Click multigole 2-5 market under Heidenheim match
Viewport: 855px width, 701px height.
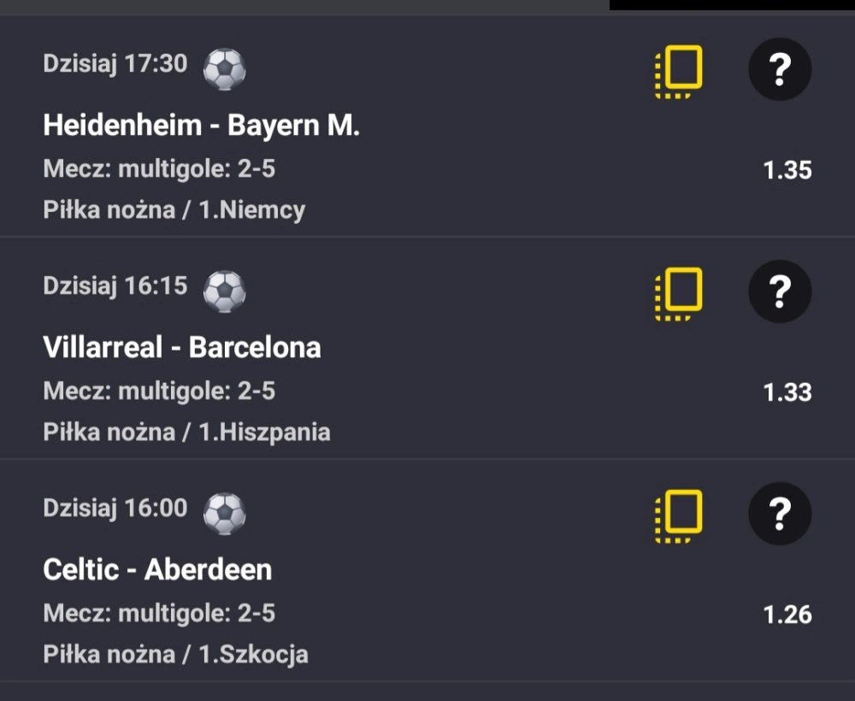[159, 169]
